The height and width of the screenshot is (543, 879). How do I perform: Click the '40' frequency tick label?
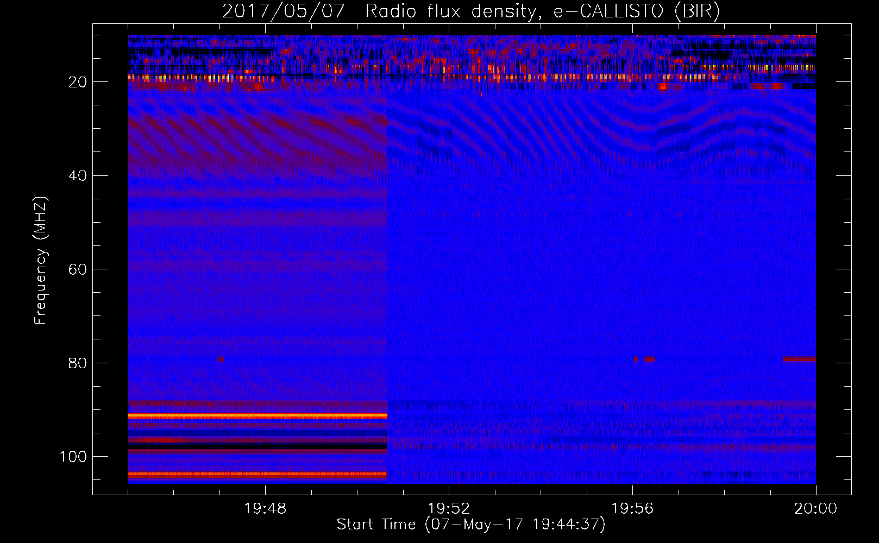78,176
